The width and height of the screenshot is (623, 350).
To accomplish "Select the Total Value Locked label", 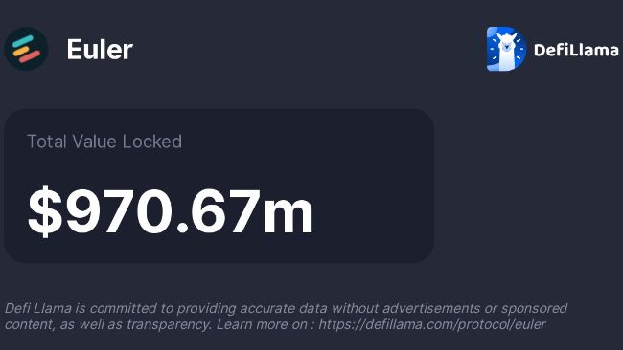I will coord(104,142).
